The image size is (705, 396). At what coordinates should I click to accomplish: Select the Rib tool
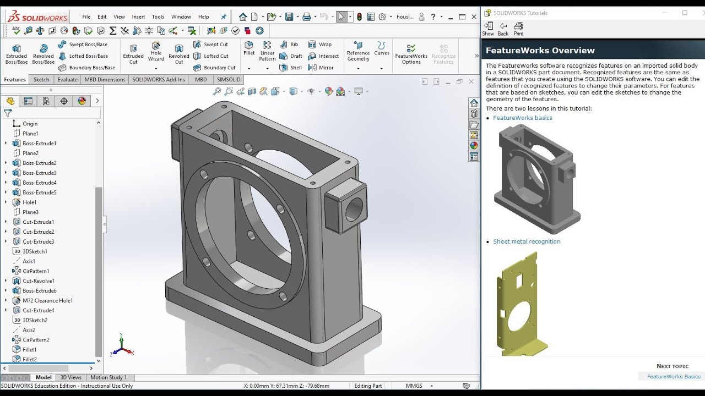click(x=289, y=45)
